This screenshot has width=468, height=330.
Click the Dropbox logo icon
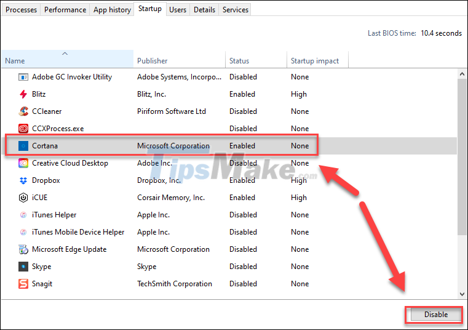[23, 180]
